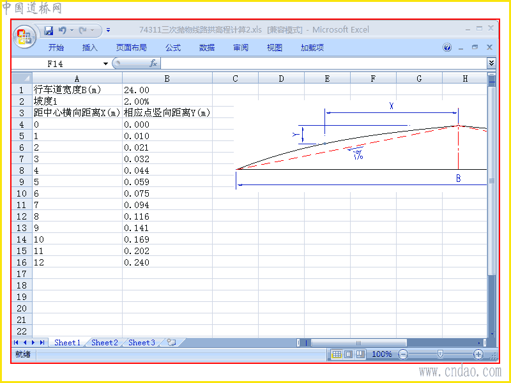
Task: Insert a new worksheet tab icon
Action: pos(171,342)
